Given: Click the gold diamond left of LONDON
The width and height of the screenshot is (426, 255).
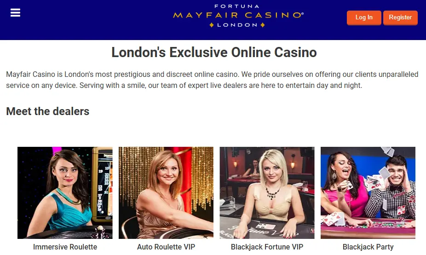Looking at the screenshot, I should point(212,25).
